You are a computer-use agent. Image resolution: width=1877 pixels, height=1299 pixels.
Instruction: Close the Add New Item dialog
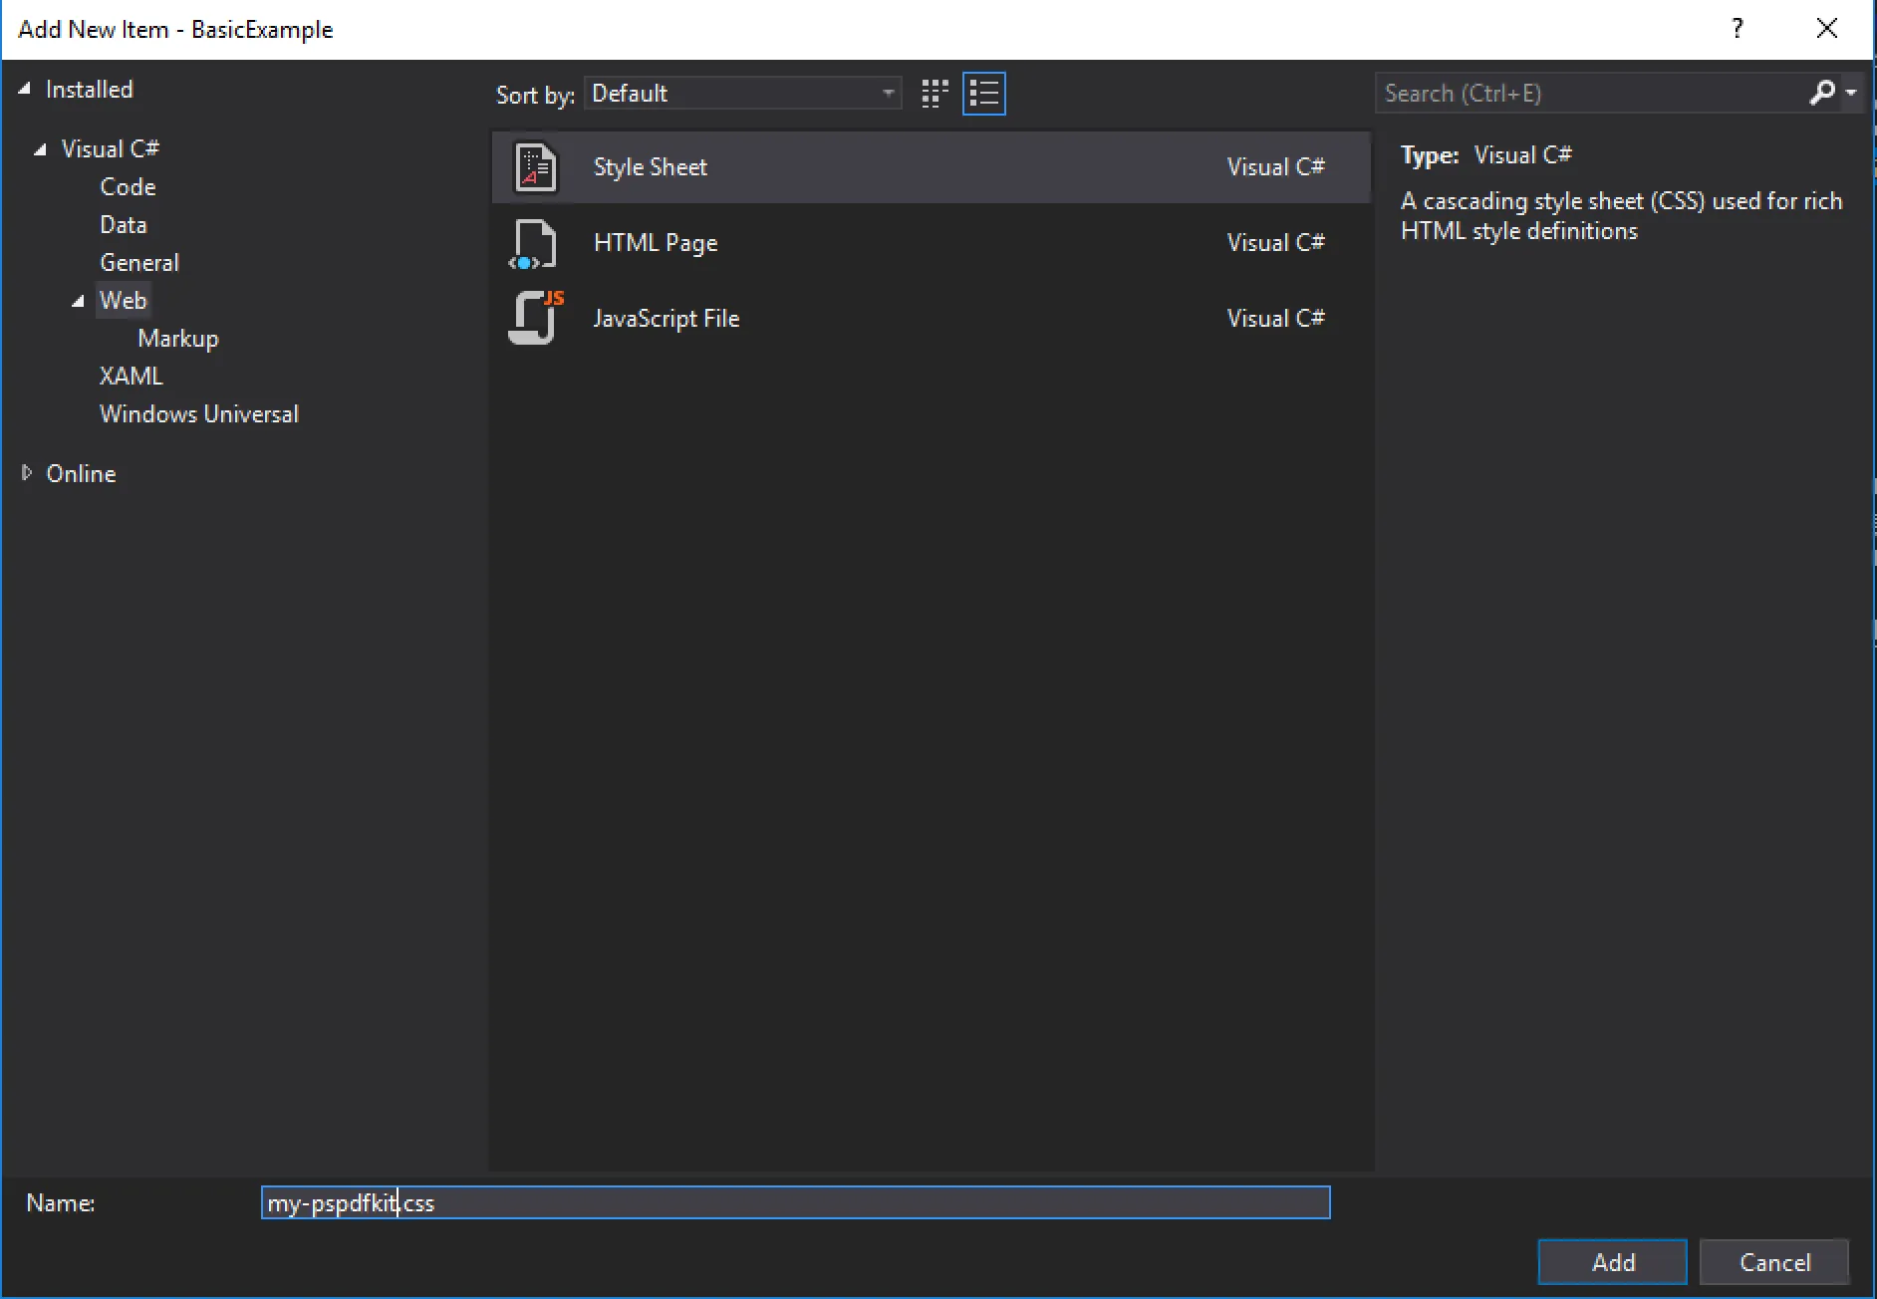pyautogui.click(x=1827, y=29)
